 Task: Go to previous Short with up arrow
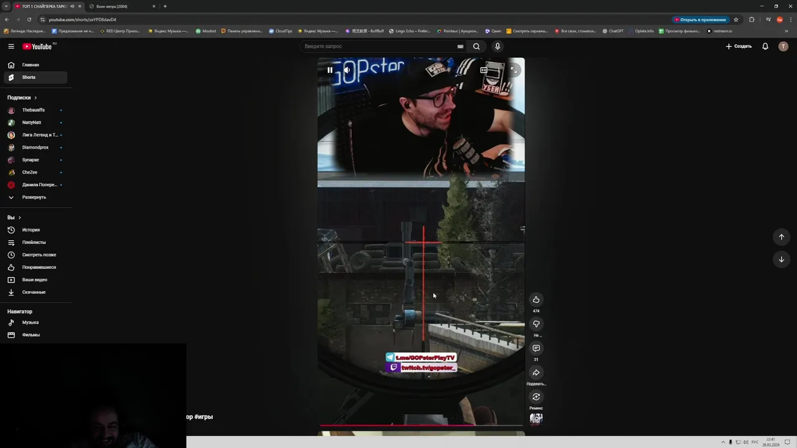click(781, 237)
